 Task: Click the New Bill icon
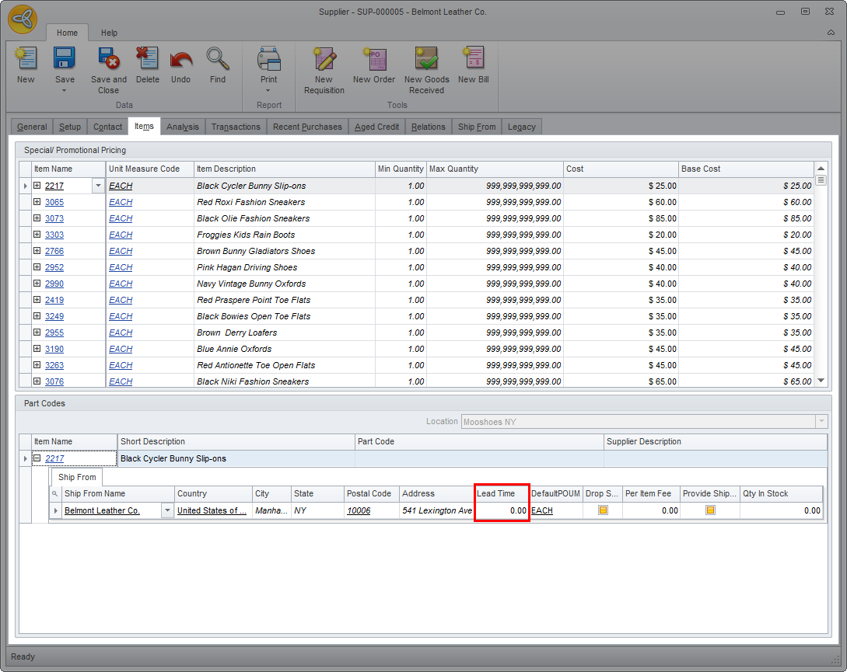click(x=473, y=59)
